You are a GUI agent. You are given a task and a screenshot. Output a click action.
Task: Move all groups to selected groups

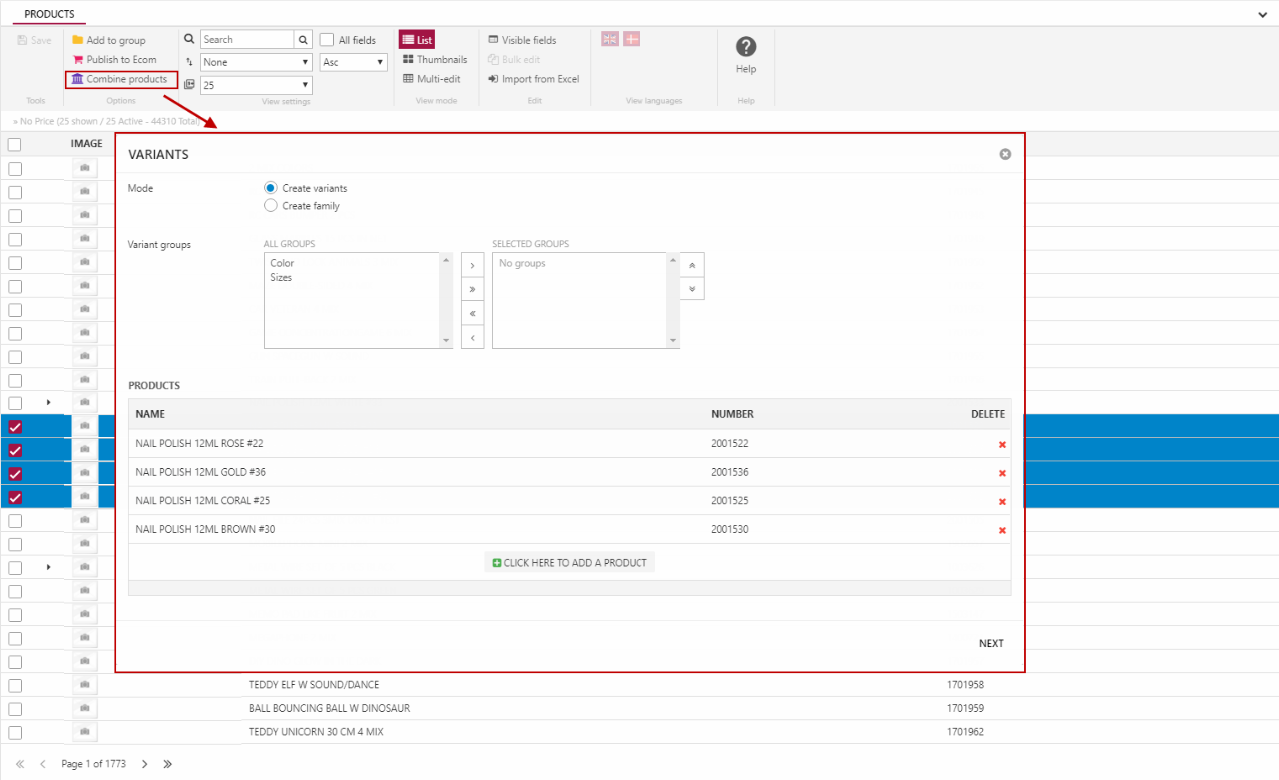[472, 289]
